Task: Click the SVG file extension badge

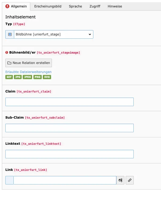Action: (x=47, y=77)
